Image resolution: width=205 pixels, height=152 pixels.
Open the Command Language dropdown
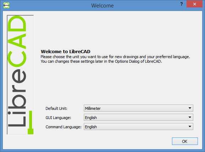(139, 126)
